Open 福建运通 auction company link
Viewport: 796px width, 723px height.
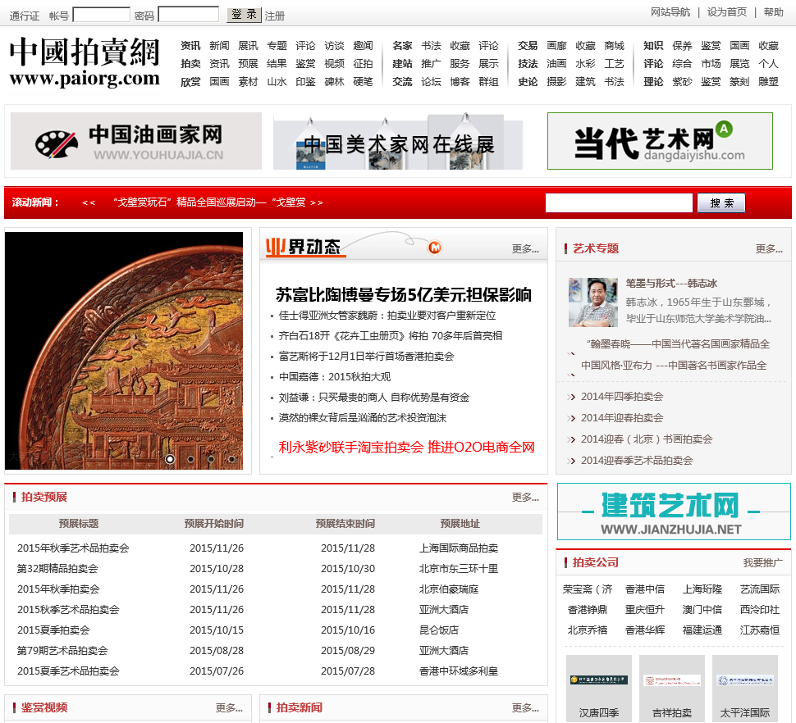click(x=702, y=630)
